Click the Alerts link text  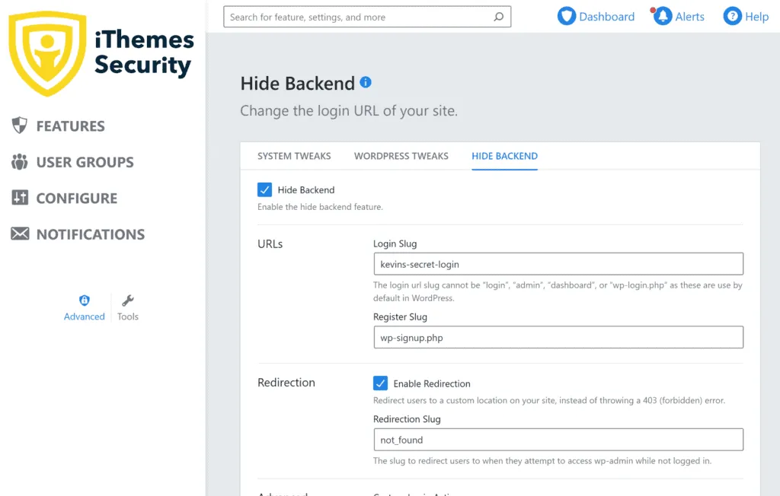coord(689,16)
